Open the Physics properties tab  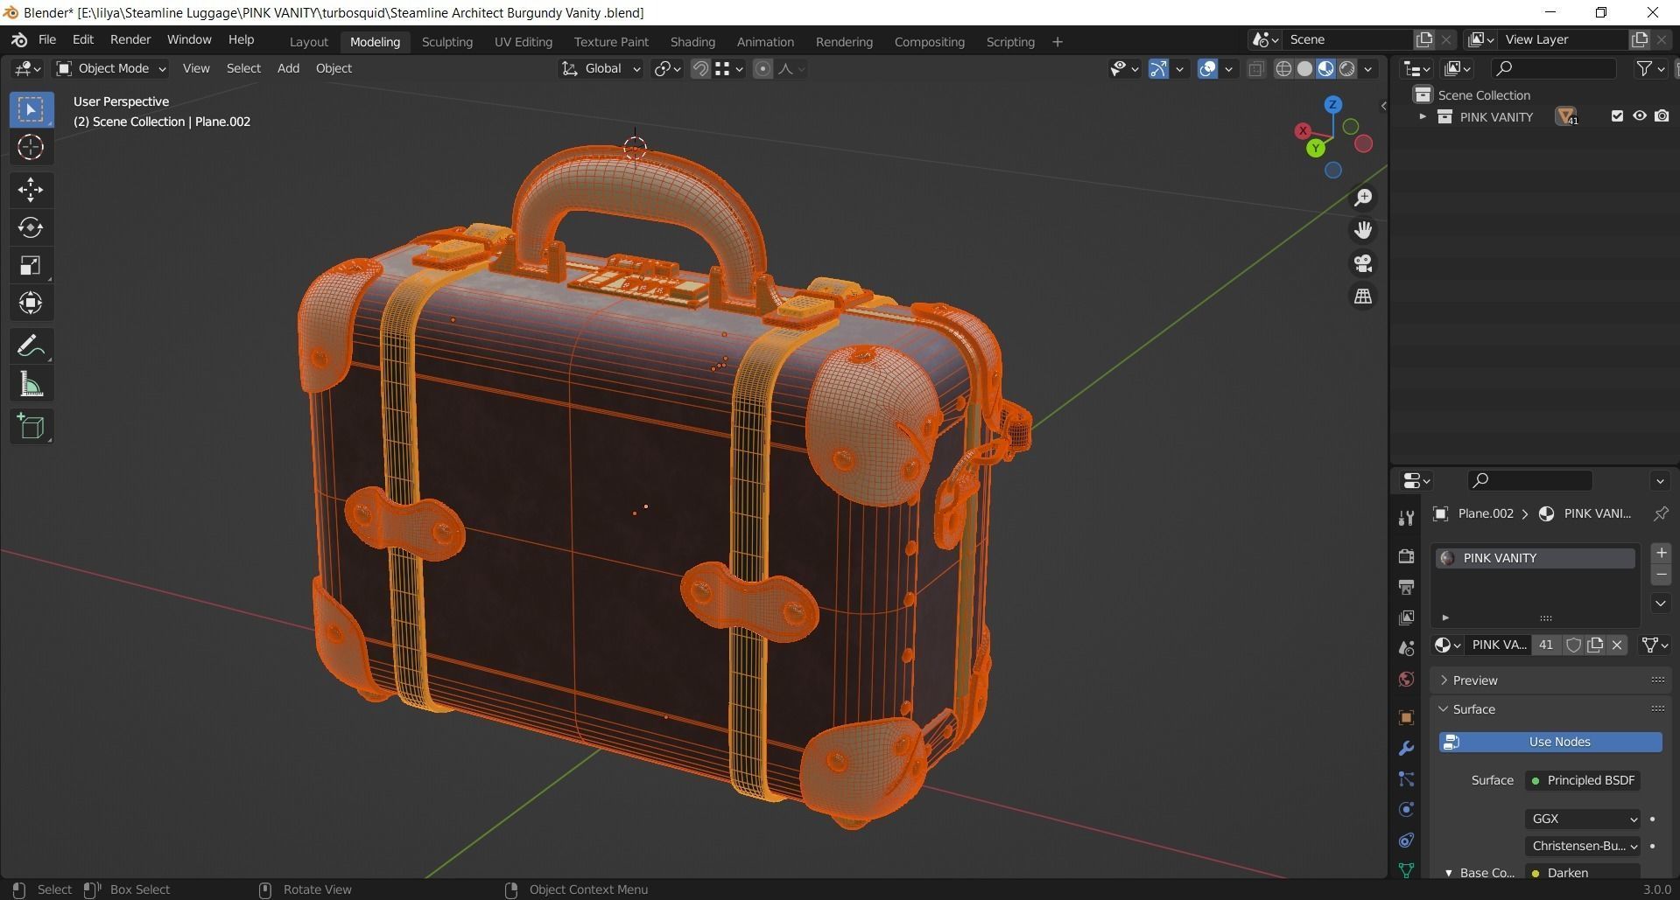pyautogui.click(x=1406, y=809)
